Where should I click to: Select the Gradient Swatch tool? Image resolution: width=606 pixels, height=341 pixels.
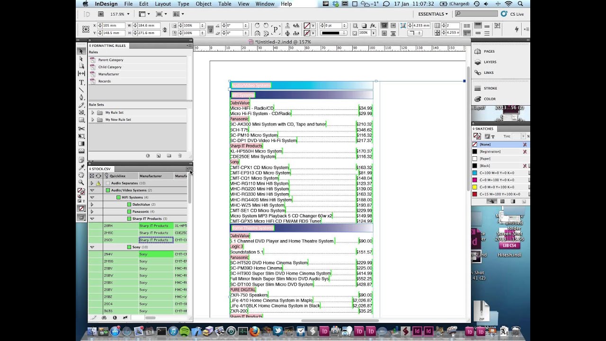(81, 144)
